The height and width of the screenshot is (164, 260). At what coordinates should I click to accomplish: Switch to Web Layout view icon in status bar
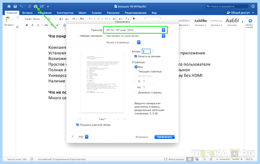(x=197, y=159)
